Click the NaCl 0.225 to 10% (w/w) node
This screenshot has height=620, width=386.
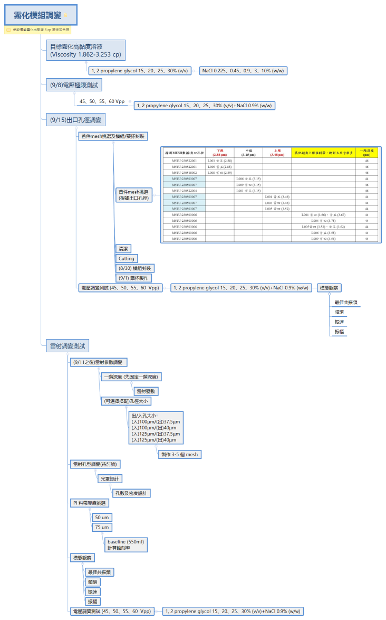[x=243, y=70]
